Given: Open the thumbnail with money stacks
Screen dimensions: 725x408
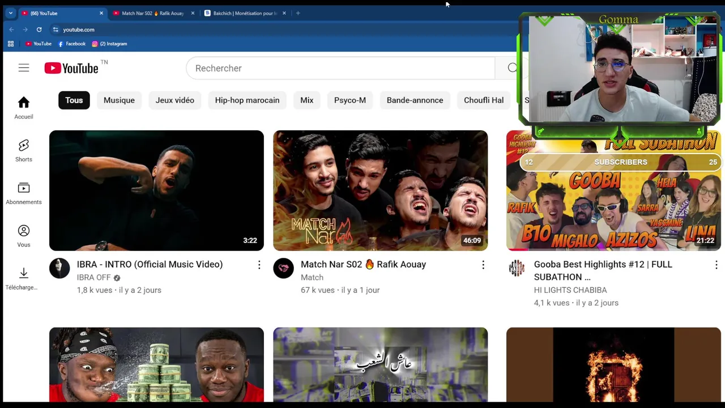Looking at the screenshot, I should pyautogui.click(x=156, y=364).
